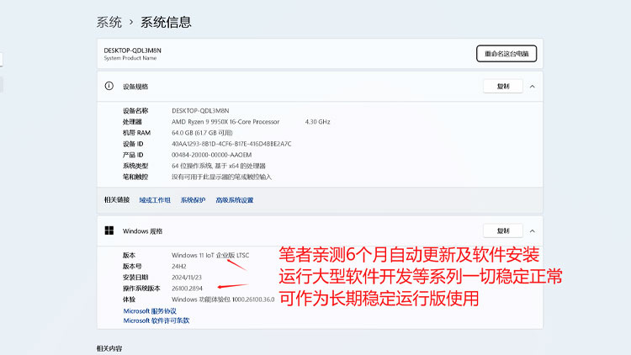Select the 24H2 version value
This screenshot has width=631, height=355.
coord(179,266)
